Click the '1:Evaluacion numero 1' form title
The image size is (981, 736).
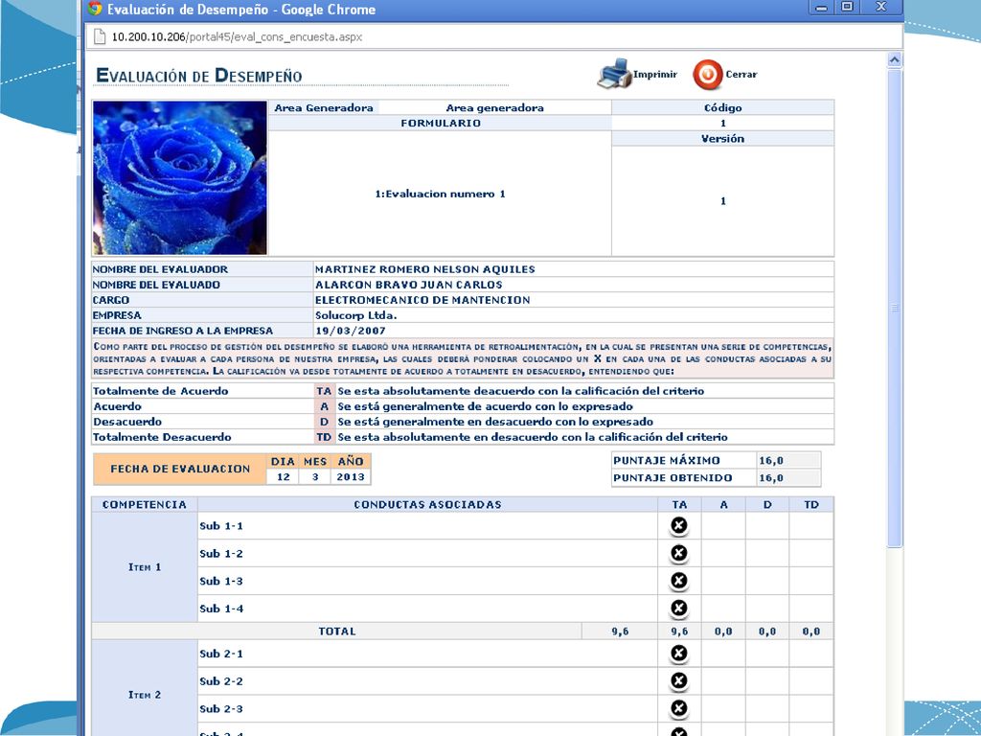point(440,194)
